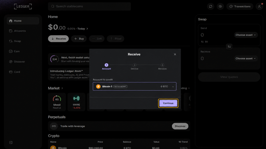Open the Transactions button

(240, 7)
